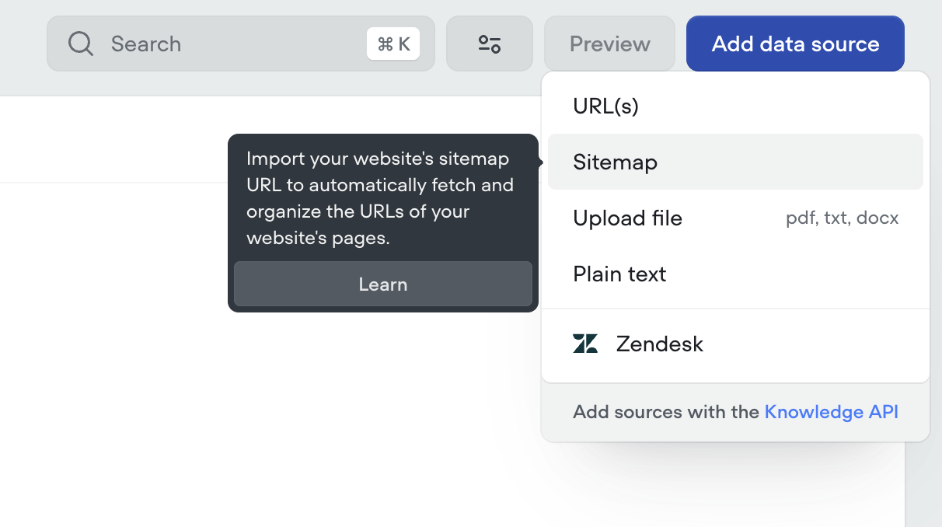Image resolution: width=942 pixels, height=527 pixels.
Task: Choose the Zendesk integration label
Action: click(x=659, y=344)
